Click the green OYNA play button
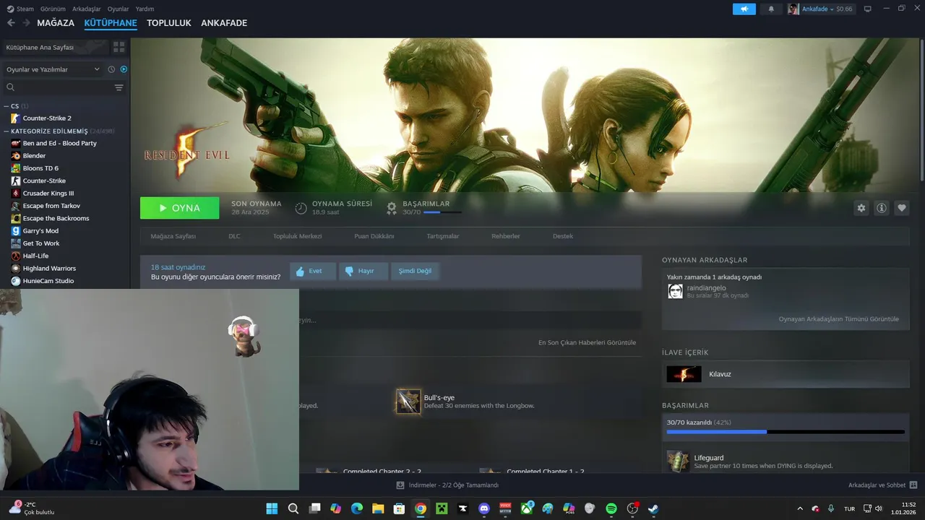The height and width of the screenshot is (520, 925). (x=179, y=208)
